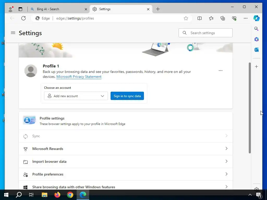Click the sidebar plus customize icon
The image size is (267, 200).
point(257,66)
